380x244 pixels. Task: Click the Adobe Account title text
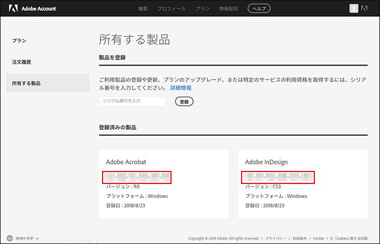(39, 9)
